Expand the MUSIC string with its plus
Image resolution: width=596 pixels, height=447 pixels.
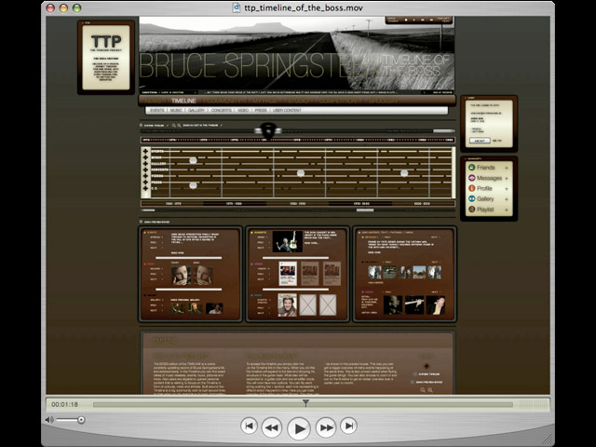(145, 157)
